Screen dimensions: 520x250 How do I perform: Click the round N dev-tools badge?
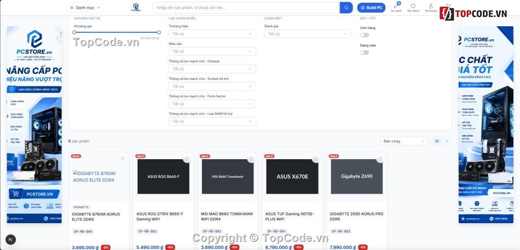[x=10, y=240]
